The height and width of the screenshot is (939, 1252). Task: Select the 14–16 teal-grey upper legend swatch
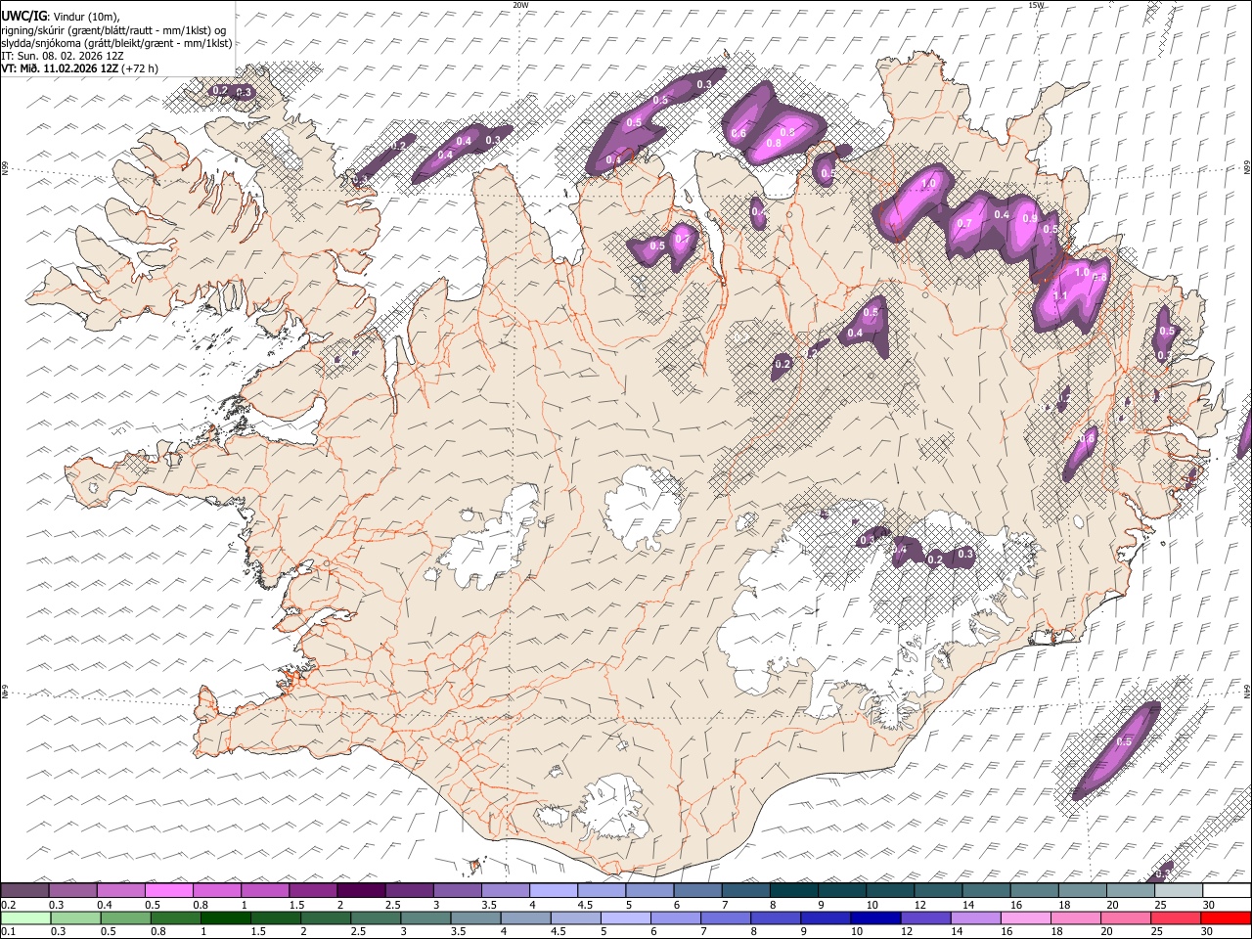click(986, 891)
